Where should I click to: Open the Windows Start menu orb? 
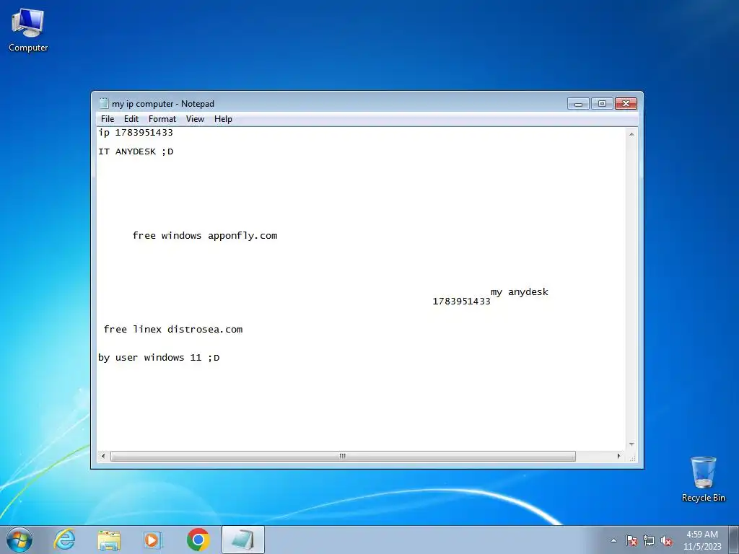point(19,540)
